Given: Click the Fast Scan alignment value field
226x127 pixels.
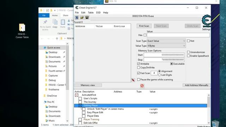Looking at the screenshot, I should coord(154,73).
